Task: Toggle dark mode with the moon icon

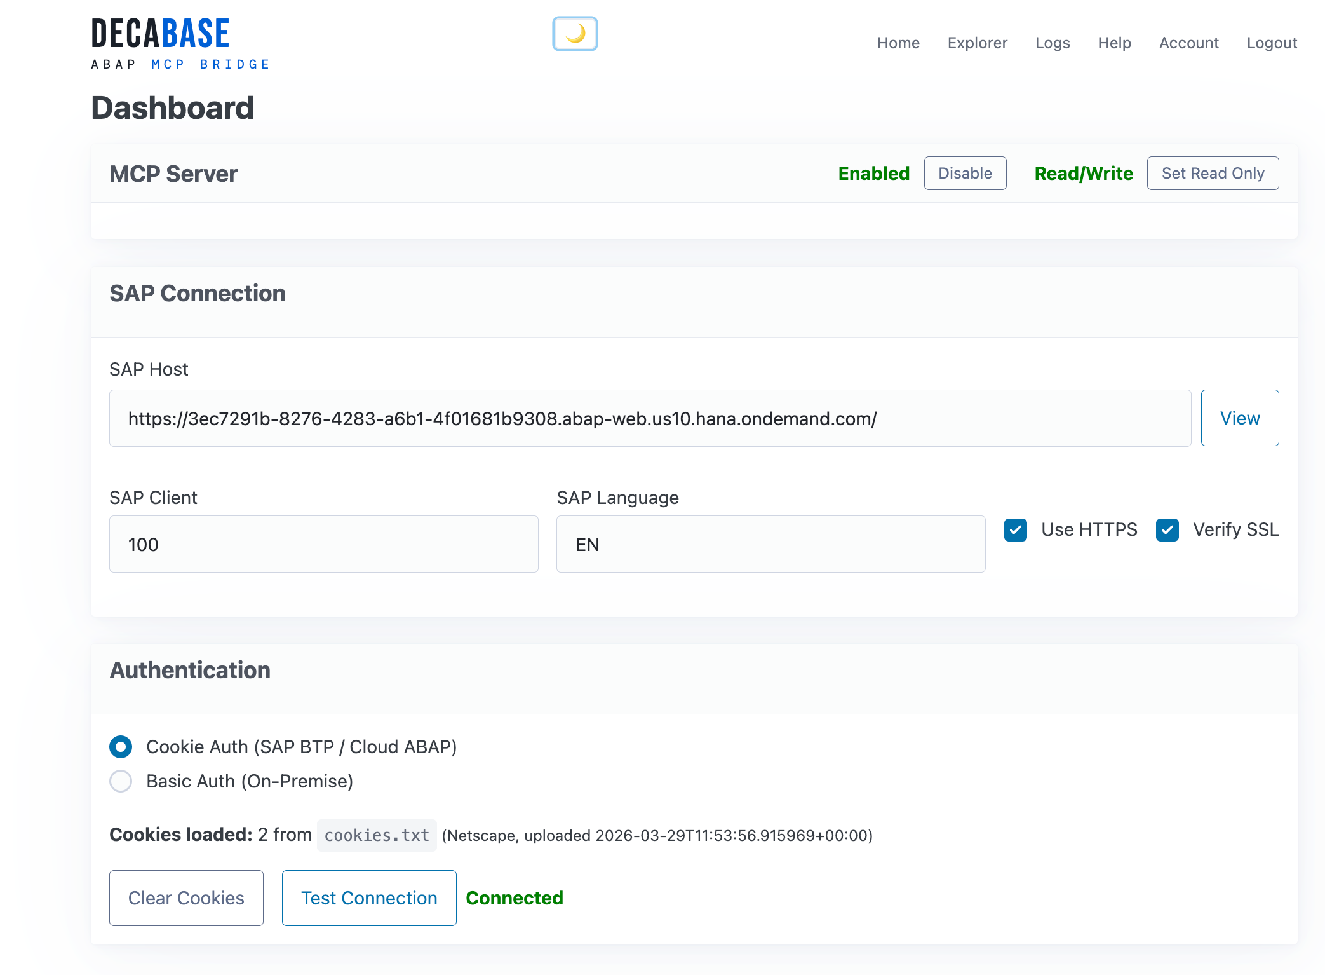Action: (575, 34)
